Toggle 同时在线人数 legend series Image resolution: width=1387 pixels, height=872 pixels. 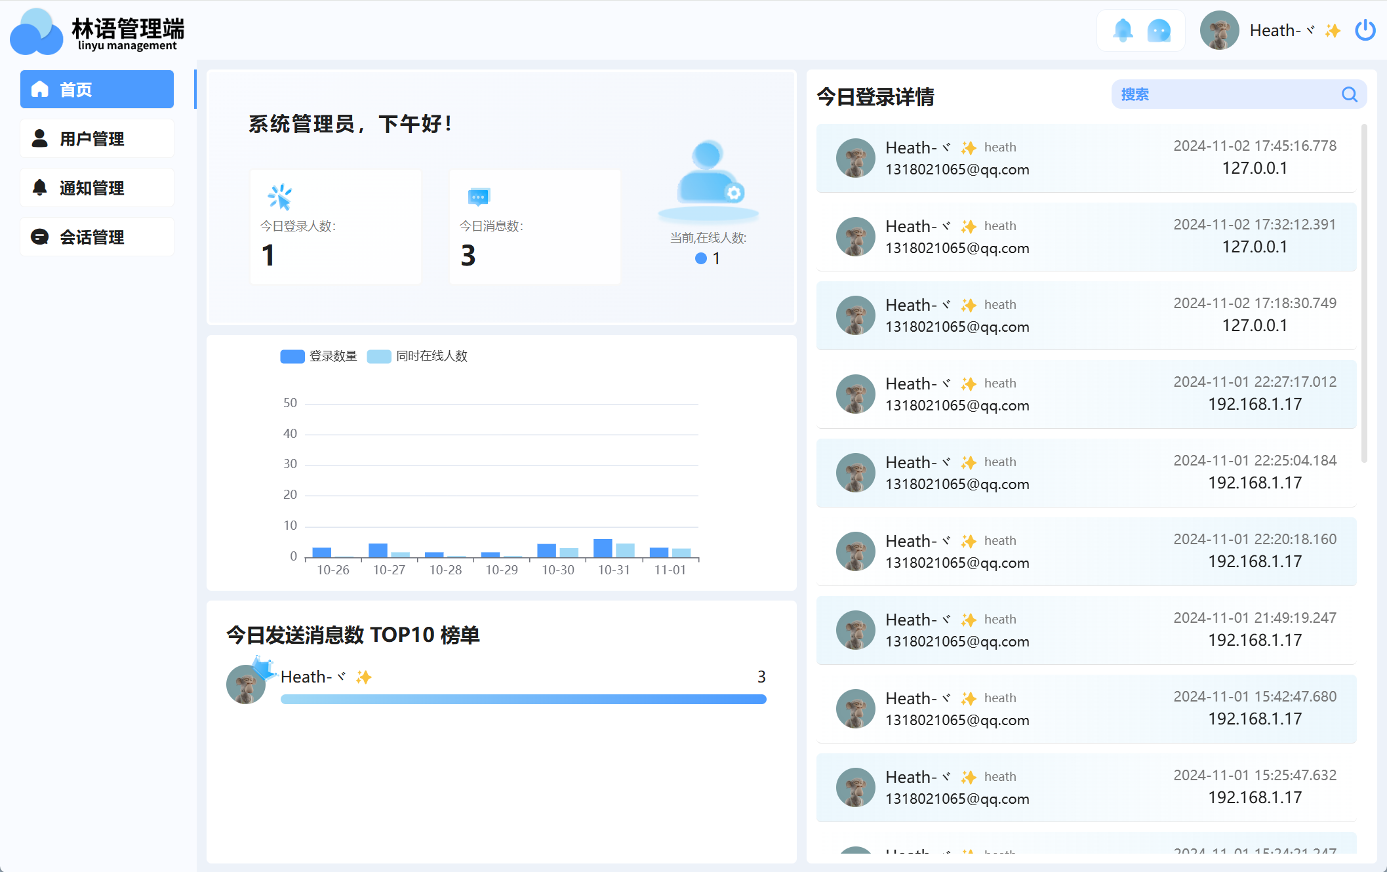point(417,356)
